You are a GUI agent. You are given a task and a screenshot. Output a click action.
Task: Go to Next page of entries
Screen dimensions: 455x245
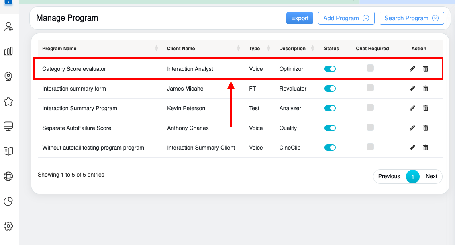point(431,176)
